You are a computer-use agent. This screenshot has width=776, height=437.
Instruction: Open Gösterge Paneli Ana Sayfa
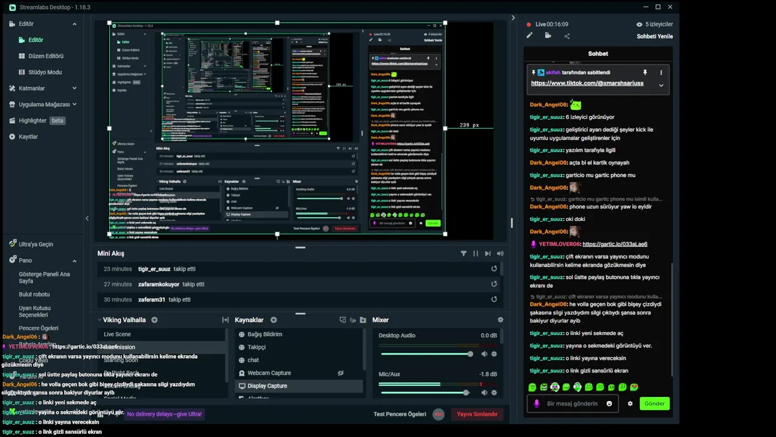(x=44, y=277)
